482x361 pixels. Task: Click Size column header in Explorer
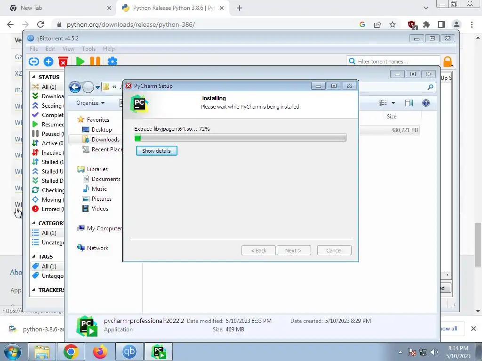pos(392,117)
